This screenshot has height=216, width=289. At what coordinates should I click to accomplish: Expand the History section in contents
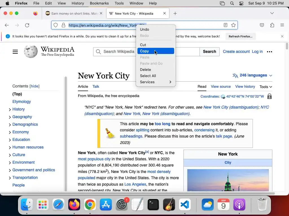(x=10, y=110)
